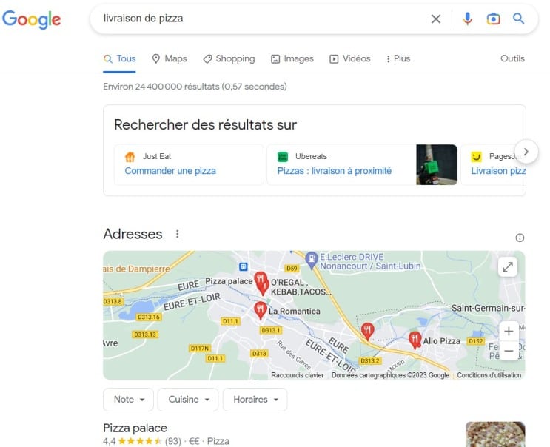Open the Pizza palace listing title
550x447 pixels.
pos(135,428)
